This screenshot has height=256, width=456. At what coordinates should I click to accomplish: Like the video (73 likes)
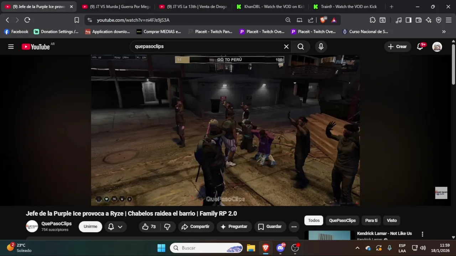pyautogui.click(x=149, y=226)
